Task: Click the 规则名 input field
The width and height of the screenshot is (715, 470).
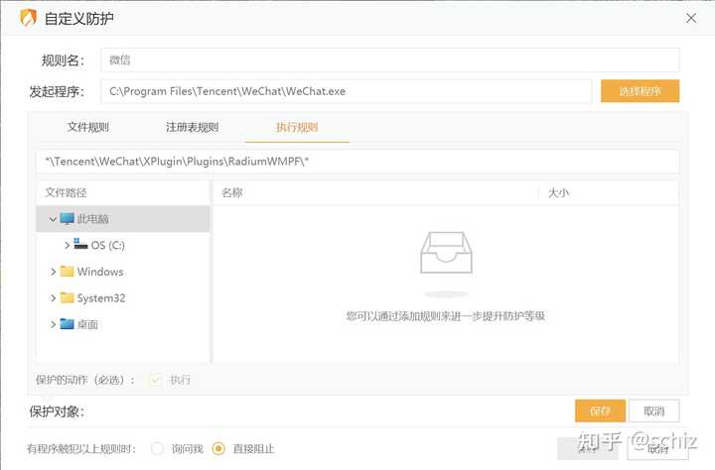Action: pos(390,60)
